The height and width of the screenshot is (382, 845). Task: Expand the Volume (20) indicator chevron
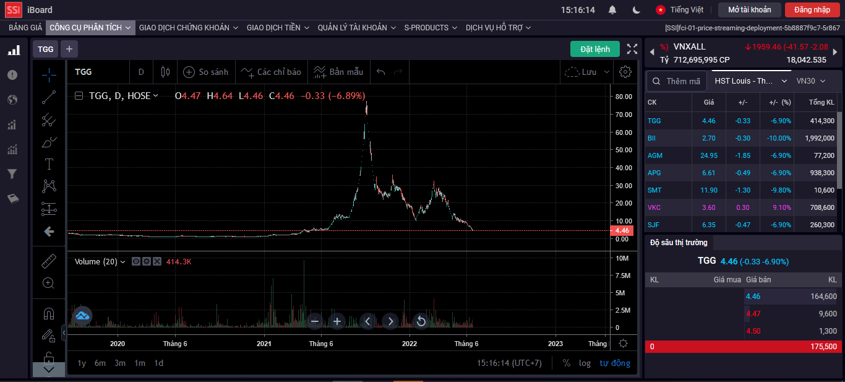pos(122,262)
